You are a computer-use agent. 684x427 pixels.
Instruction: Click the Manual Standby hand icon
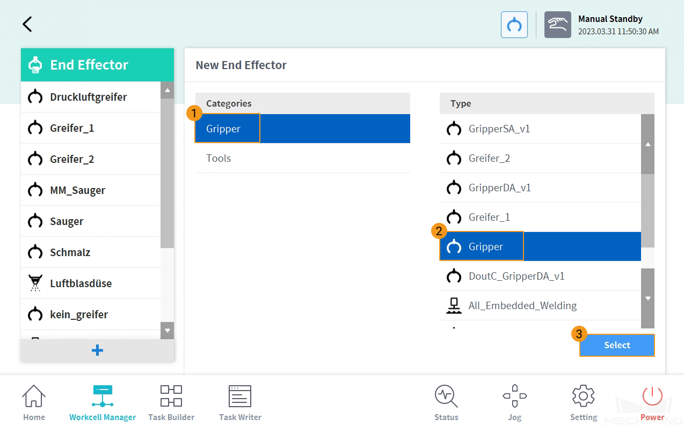coord(558,25)
